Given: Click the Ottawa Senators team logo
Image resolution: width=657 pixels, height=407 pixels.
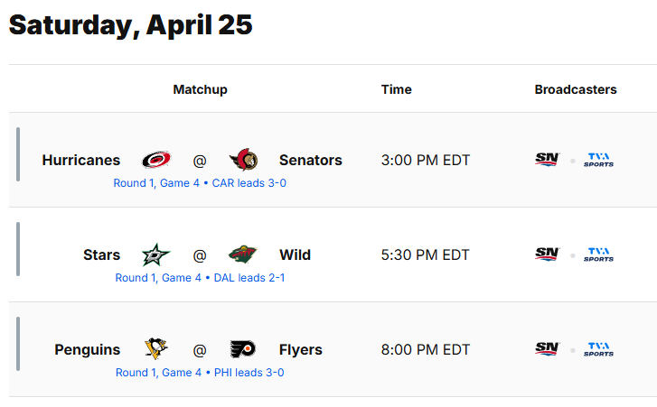Looking at the screenshot, I should (243, 161).
